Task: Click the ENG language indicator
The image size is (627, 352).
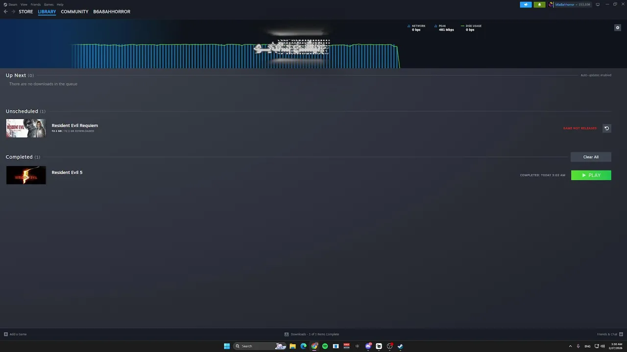Action: pos(587,346)
